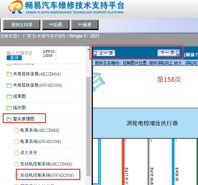This screenshot has width=198, height=185.
Task: Click page icon beside 电源系统(GW4D20M)
Action: click(x=17, y=142)
